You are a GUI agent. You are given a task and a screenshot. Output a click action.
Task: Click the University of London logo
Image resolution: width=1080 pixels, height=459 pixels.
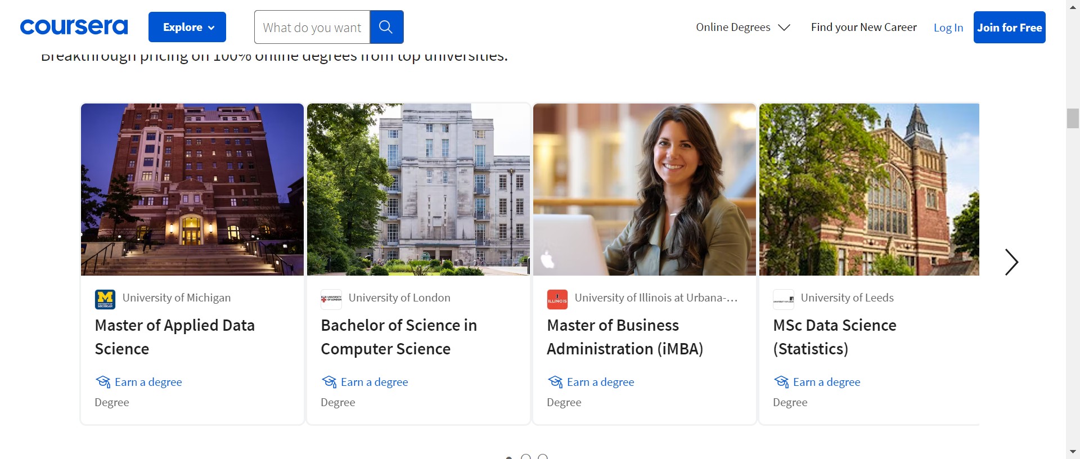pyautogui.click(x=331, y=299)
